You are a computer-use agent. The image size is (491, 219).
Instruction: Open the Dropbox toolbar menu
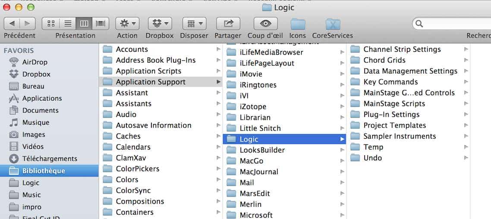(x=160, y=23)
